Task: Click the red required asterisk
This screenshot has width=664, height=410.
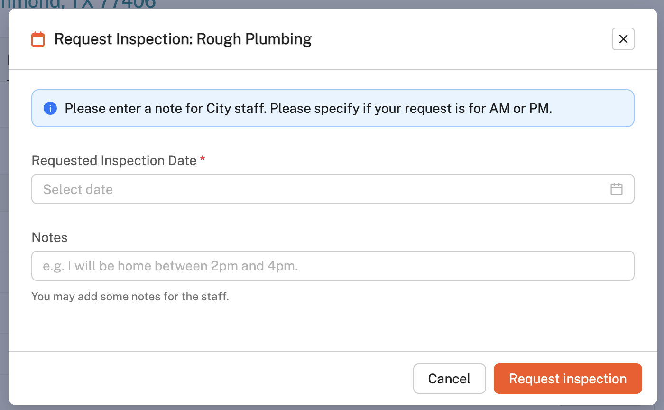Action: 203,159
